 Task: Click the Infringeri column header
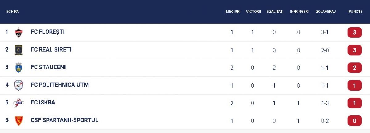point(299,12)
